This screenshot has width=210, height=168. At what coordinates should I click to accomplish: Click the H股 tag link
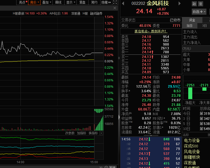(x=85, y=13)
